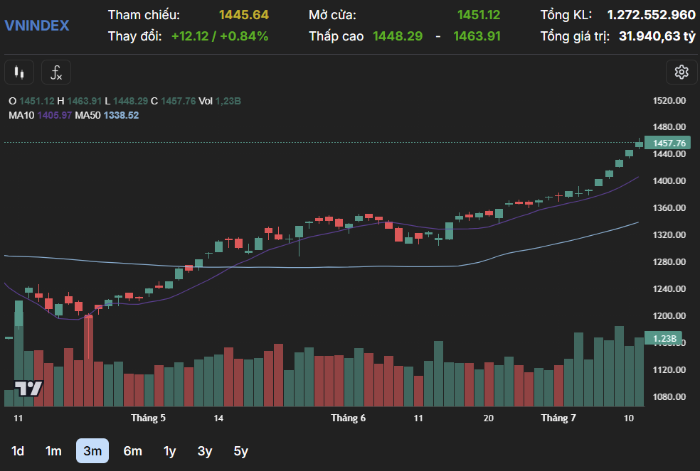Click the TradingView logo on chart
Viewport: 700px width, 471px height.
(30, 389)
